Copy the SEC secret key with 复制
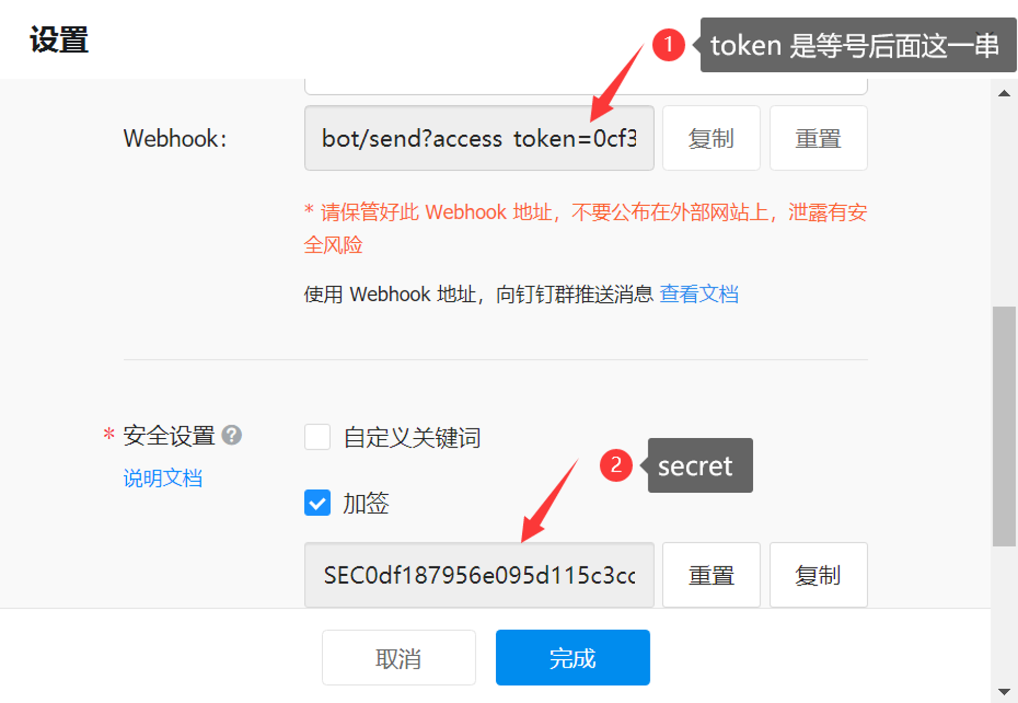 coord(818,575)
